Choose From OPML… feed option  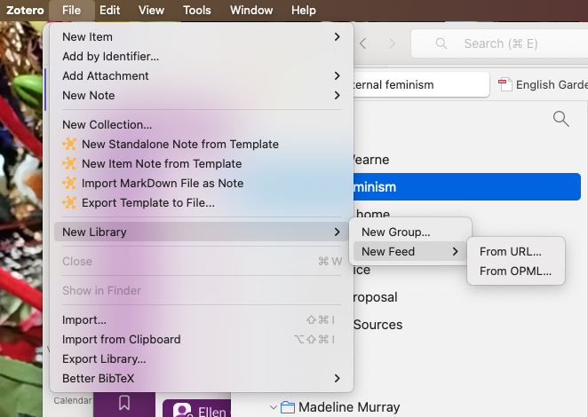(x=516, y=271)
